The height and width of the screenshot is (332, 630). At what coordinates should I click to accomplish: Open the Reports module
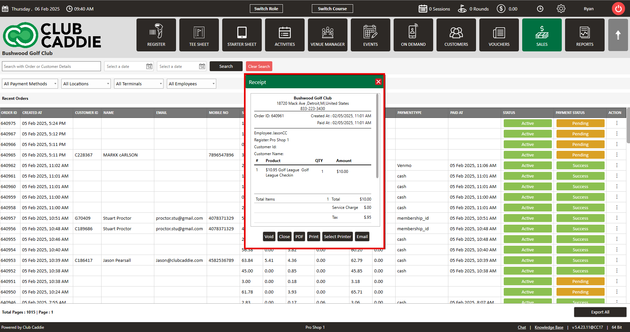tap(585, 35)
